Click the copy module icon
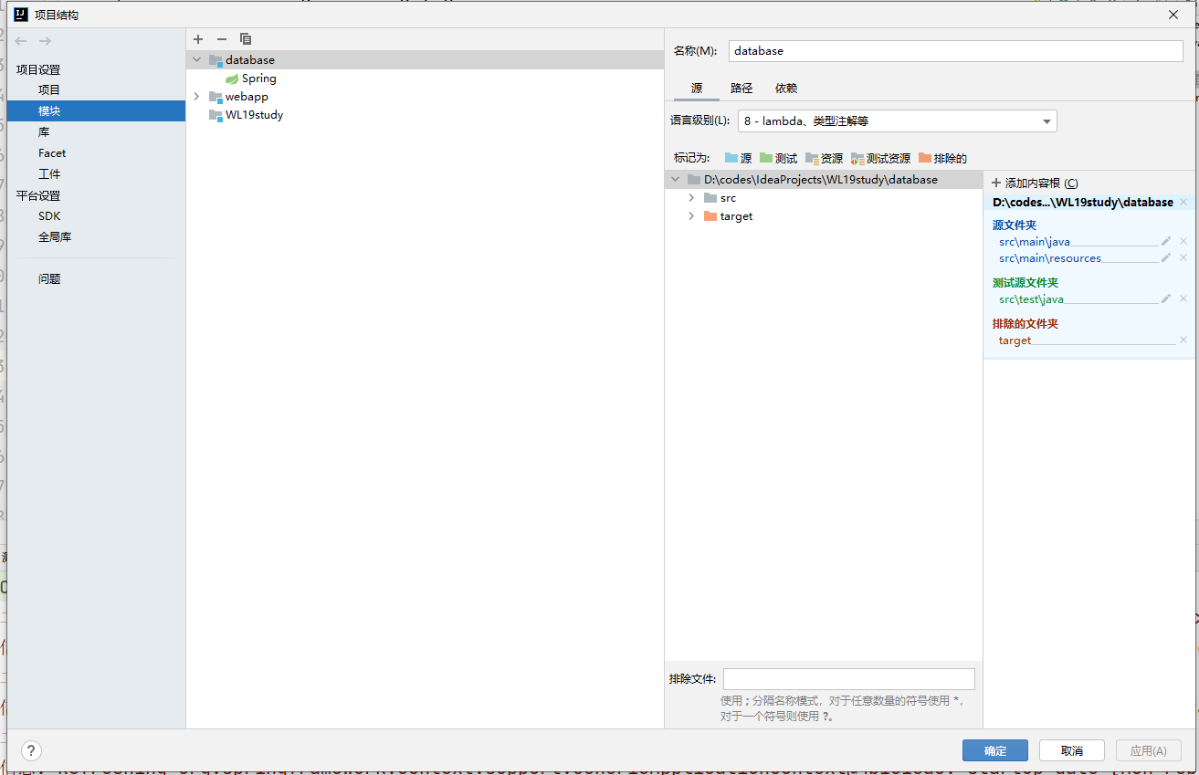Viewport: 1199px width, 775px height. click(x=246, y=39)
